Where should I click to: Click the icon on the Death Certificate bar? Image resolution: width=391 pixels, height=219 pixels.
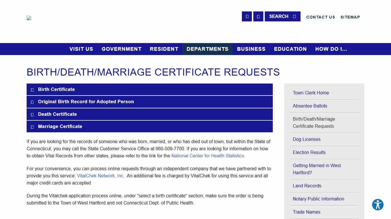[x=32, y=114]
